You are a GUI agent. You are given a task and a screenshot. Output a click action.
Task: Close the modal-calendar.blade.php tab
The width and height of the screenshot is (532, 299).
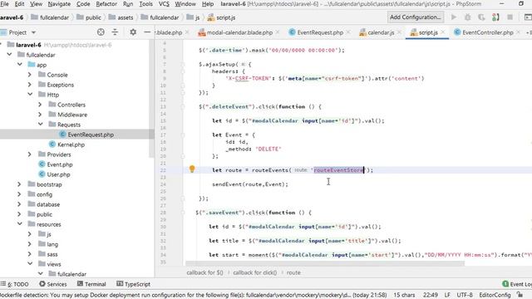(278, 32)
